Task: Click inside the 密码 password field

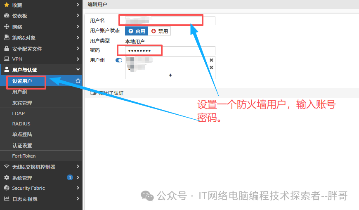Action: tap(170, 51)
